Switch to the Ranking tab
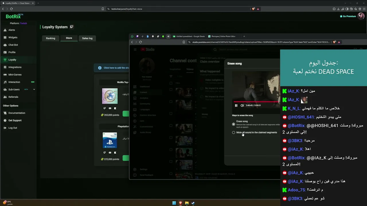Image resolution: width=367 pixels, height=206 pixels. pyautogui.click(x=50, y=38)
